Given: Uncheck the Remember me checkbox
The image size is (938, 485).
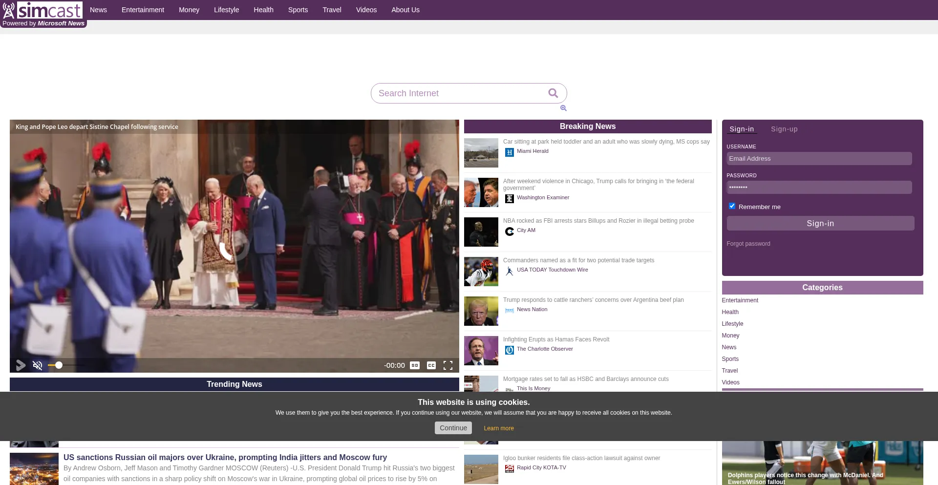Looking at the screenshot, I should 732,206.
